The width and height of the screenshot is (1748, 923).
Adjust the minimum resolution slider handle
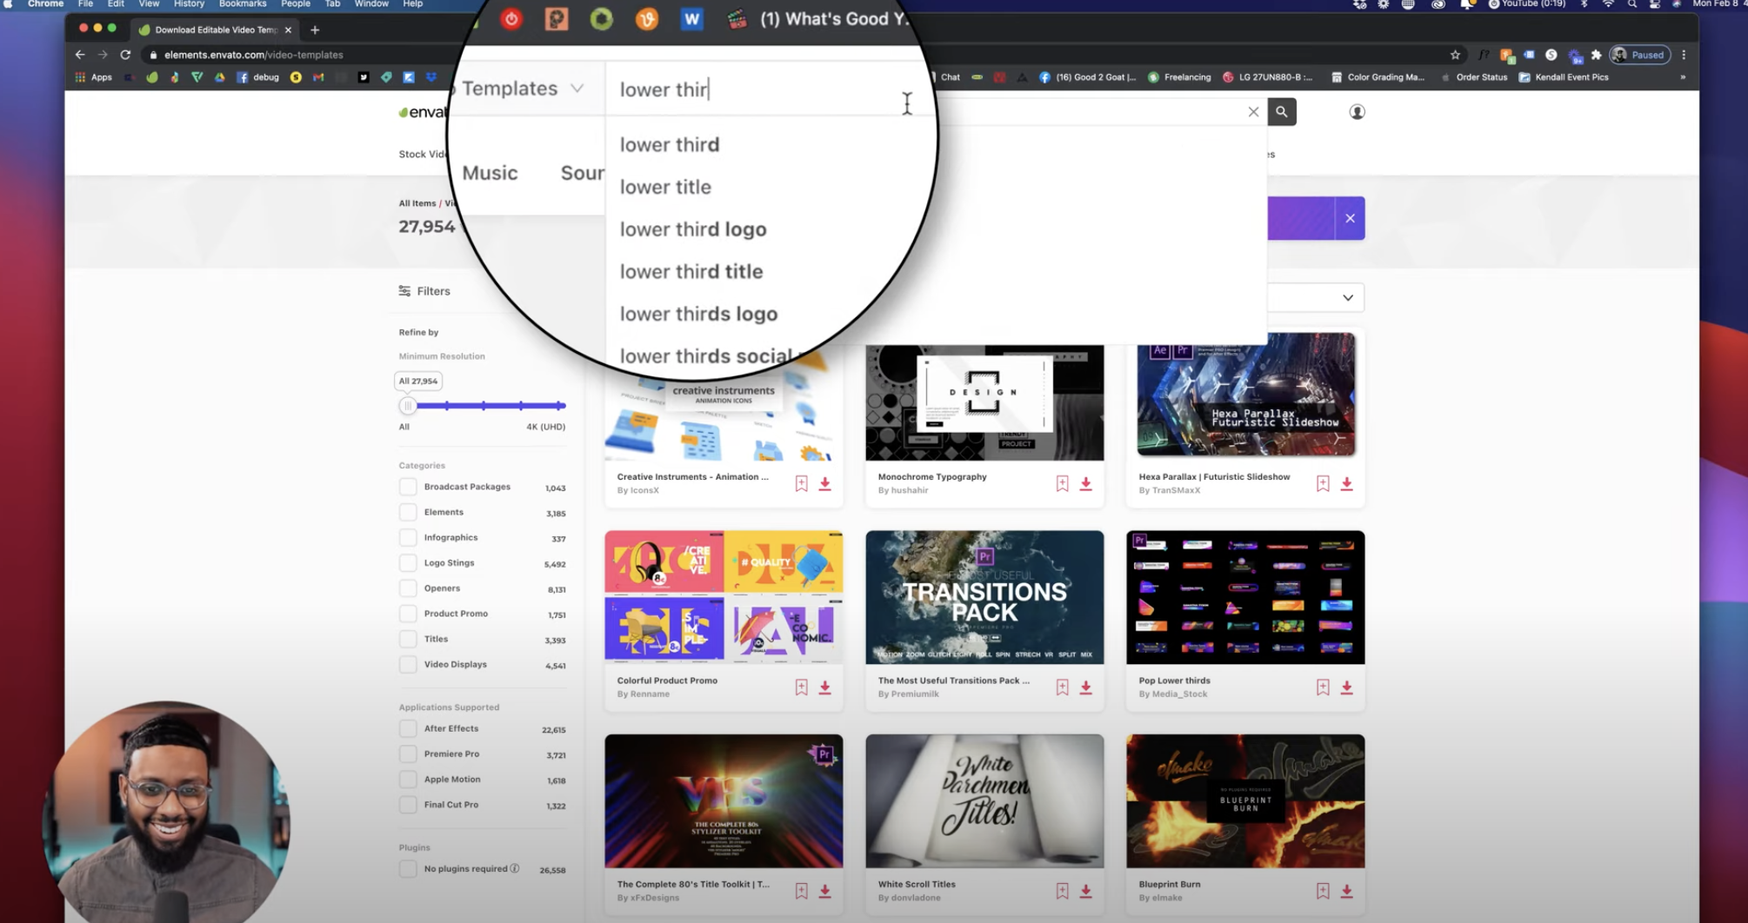pos(408,406)
